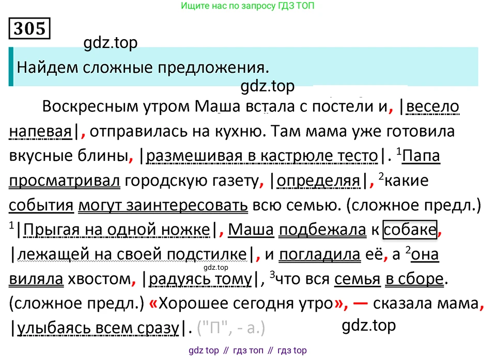Click the phrase "Прыгая на одной ножке"
Viewport: 496px width, 358px height.
click(x=116, y=230)
